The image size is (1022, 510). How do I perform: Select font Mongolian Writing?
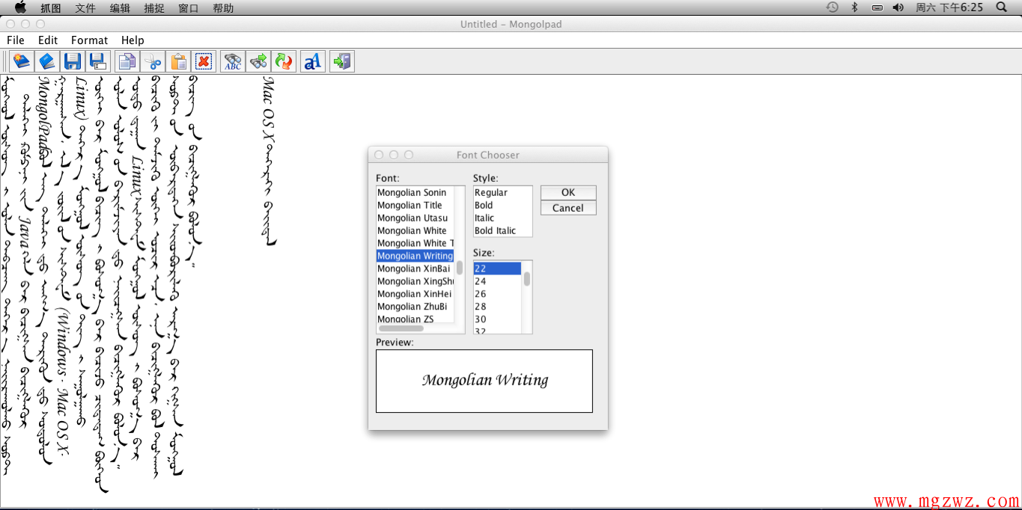point(415,256)
